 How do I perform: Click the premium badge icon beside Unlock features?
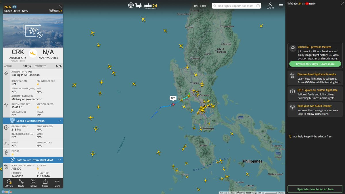click(x=293, y=48)
